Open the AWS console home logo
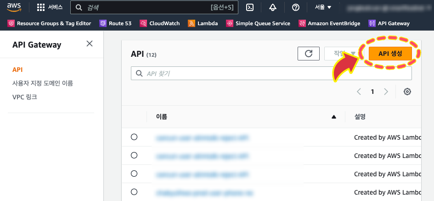Screen dimensions: 434x201 (14, 7)
